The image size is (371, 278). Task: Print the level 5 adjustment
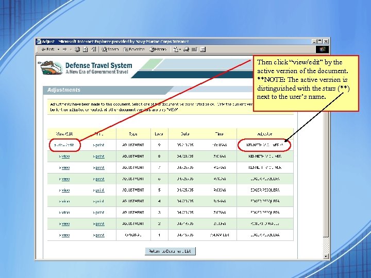coord(98,190)
